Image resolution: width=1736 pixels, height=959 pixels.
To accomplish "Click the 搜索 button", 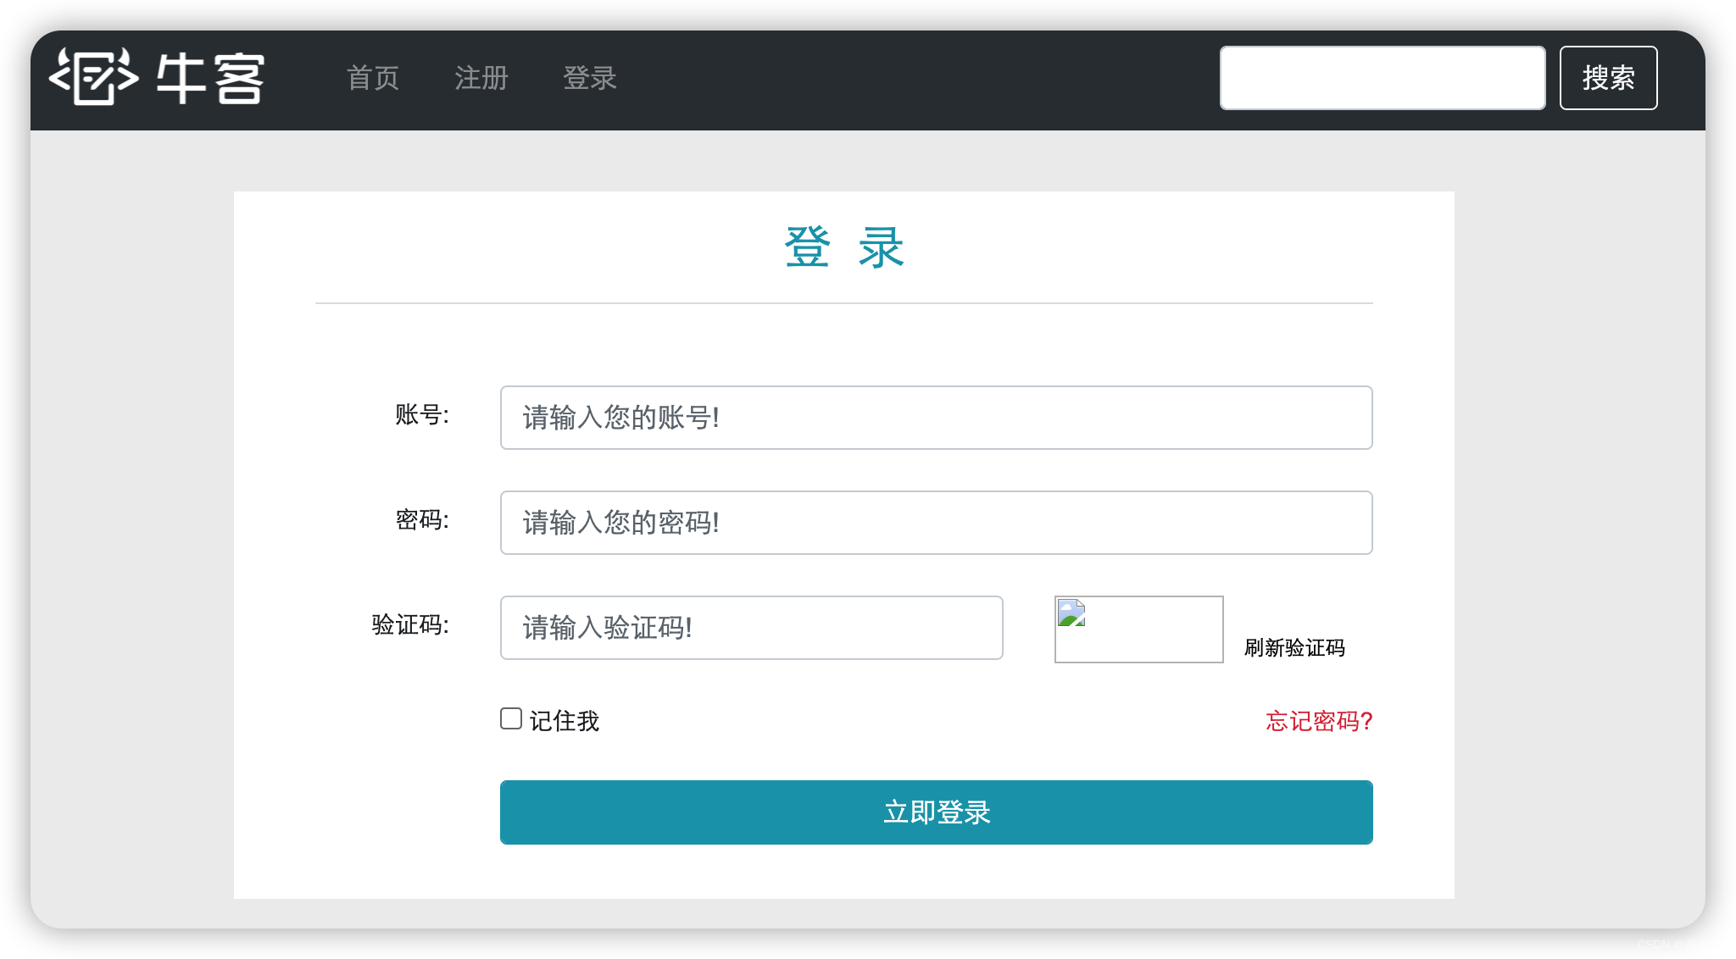I will [x=1608, y=78].
